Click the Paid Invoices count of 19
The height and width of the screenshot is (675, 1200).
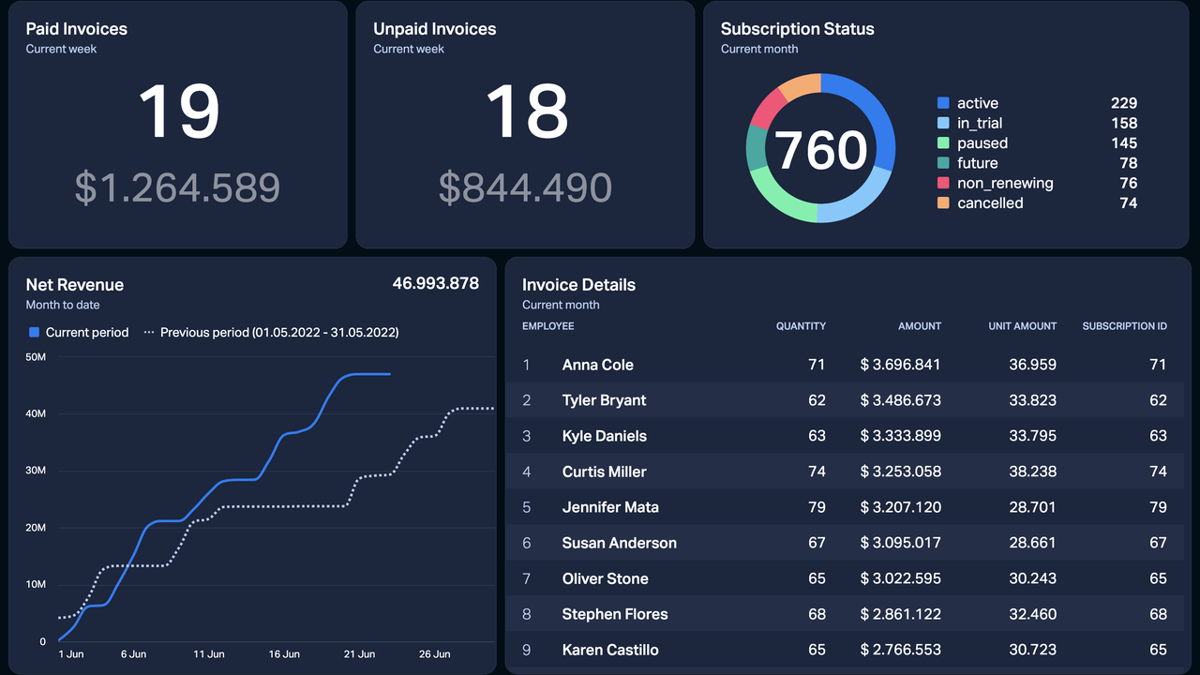pyautogui.click(x=178, y=112)
